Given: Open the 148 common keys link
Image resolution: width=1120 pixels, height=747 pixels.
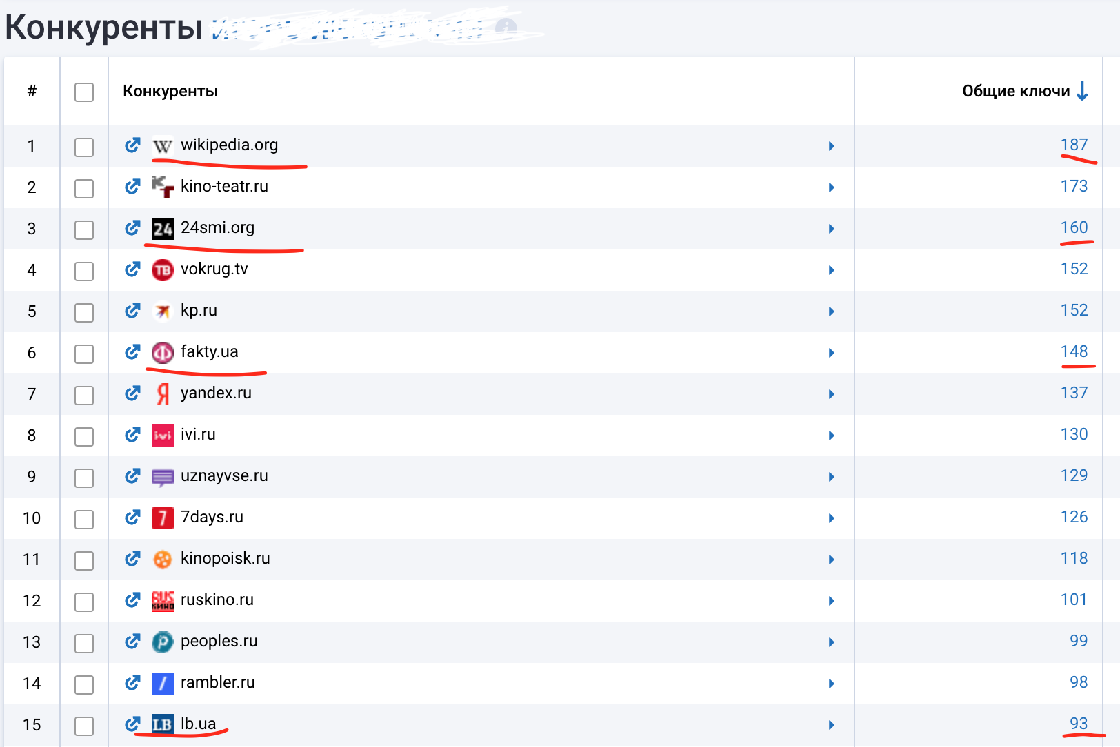Looking at the screenshot, I should tap(1074, 351).
